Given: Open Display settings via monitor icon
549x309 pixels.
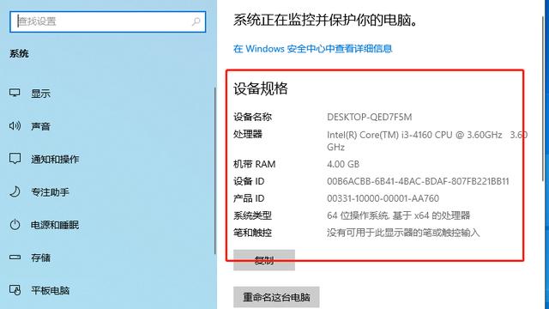Looking at the screenshot, I should [15, 93].
